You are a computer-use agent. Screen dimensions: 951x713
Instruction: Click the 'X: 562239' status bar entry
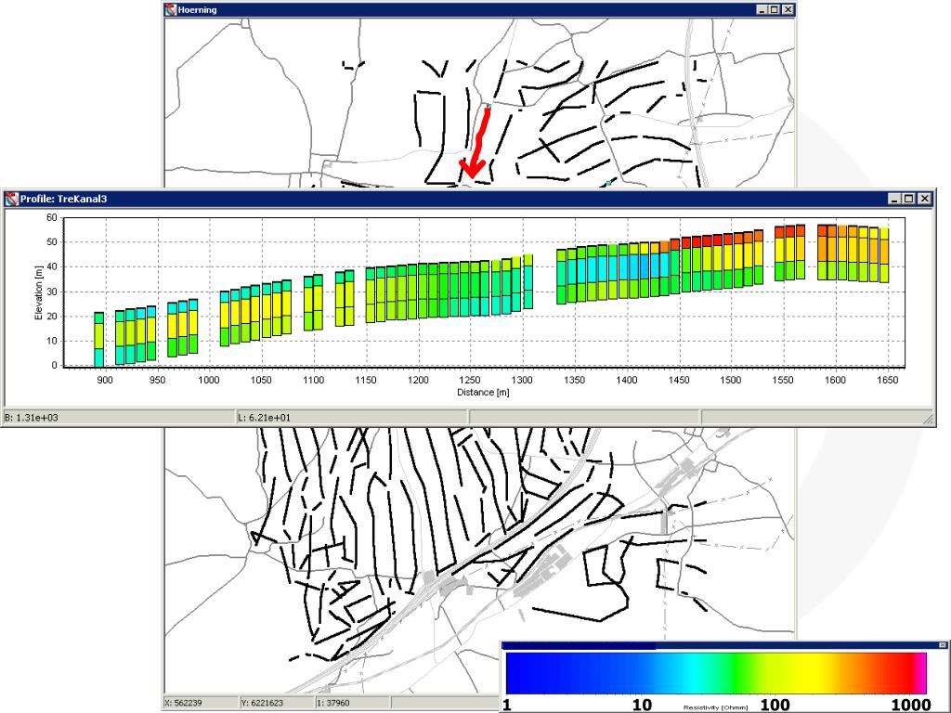point(202,703)
